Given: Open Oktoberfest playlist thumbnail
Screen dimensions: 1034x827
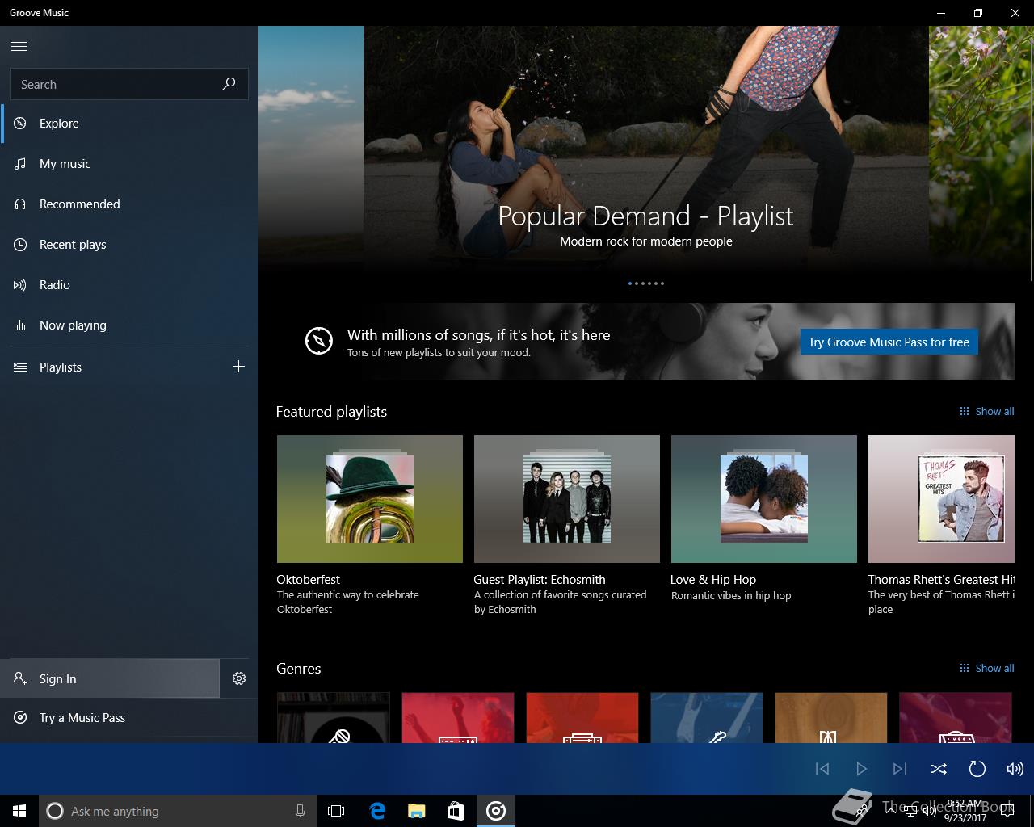Looking at the screenshot, I should [370, 499].
